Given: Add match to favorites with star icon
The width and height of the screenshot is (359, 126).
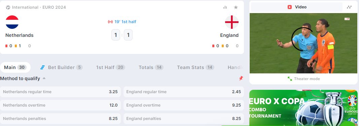Looking at the screenshot, I should click(236, 7).
